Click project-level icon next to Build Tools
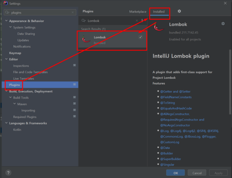The height and width of the screenshot is (178, 232). coord(74,97)
